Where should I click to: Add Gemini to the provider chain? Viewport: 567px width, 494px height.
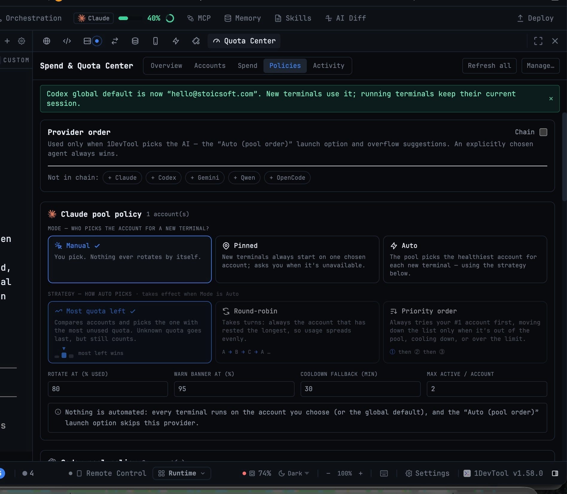[x=205, y=178]
